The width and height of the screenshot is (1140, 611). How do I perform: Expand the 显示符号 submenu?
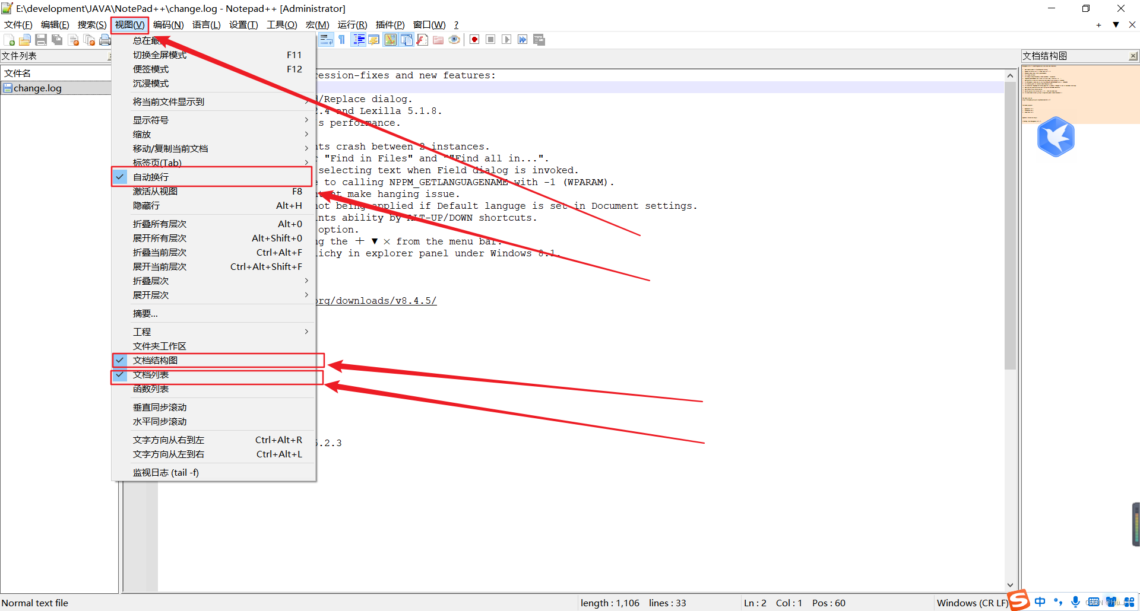214,120
